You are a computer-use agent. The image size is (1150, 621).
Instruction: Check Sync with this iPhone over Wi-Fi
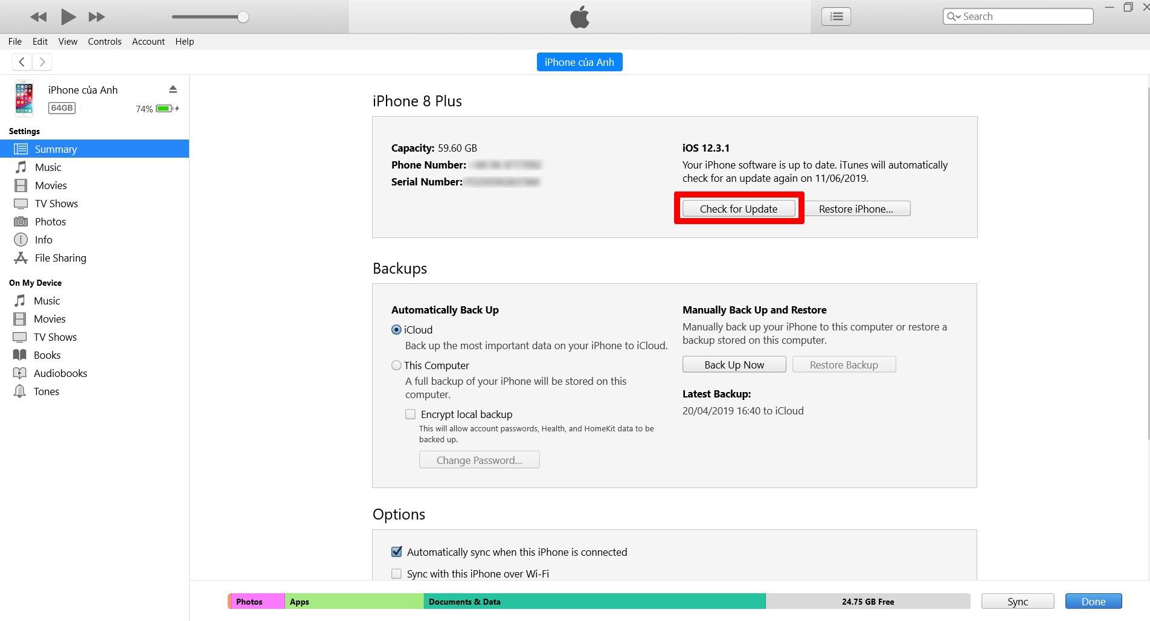(x=396, y=573)
